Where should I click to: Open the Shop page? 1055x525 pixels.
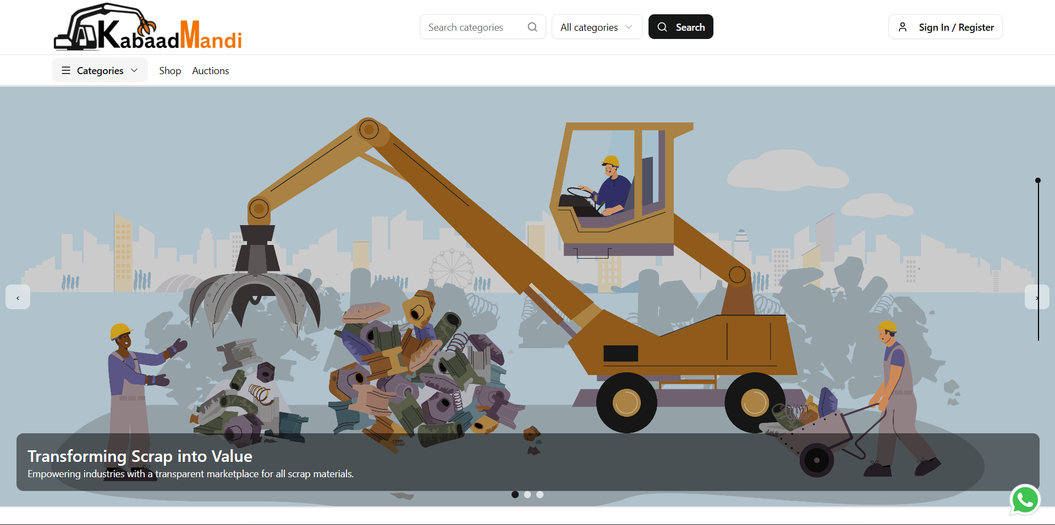pos(170,70)
